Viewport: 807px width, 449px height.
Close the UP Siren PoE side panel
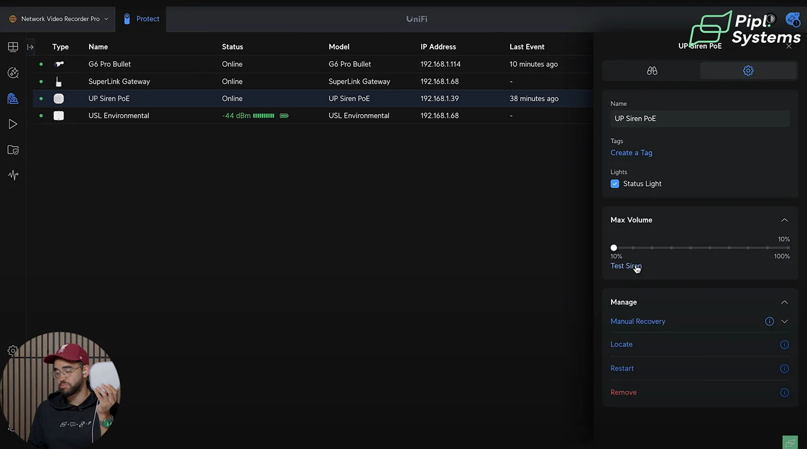coord(789,46)
